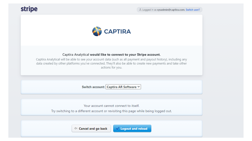The height and width of the screenshot is (141, 252).
Task: Click the 'Try switching to a different account' line
Action: (112, 111)
